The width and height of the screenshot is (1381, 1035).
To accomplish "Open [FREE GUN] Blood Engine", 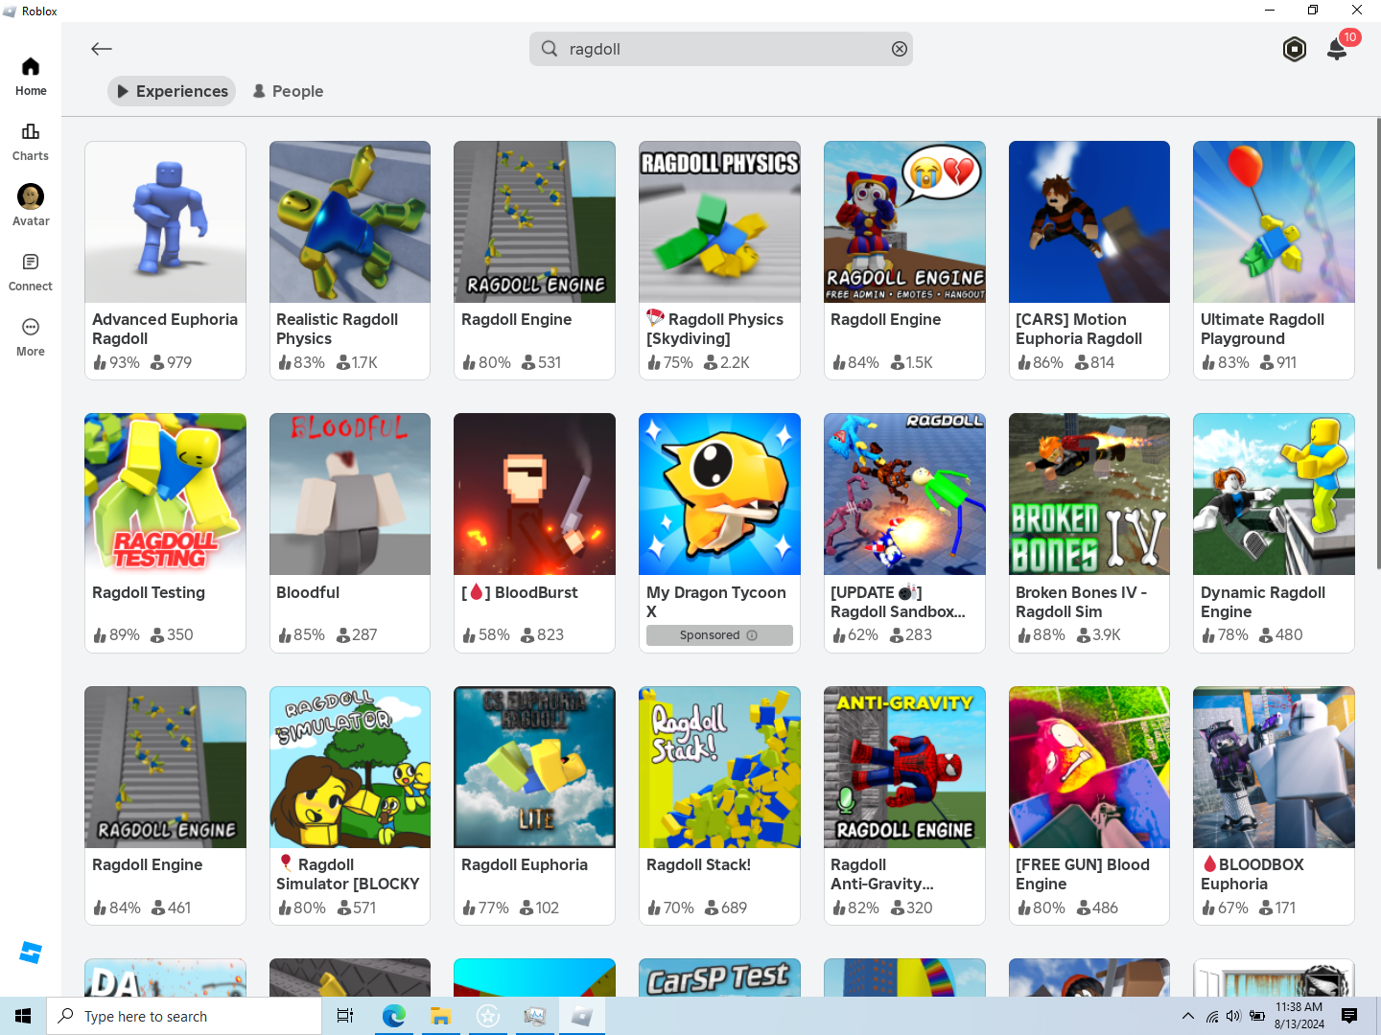I will 1089,806.
